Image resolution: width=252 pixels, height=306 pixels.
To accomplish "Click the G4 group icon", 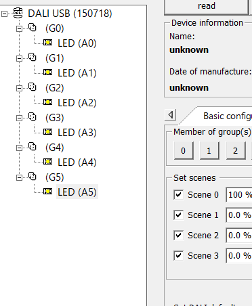I will tap(33, 146).
